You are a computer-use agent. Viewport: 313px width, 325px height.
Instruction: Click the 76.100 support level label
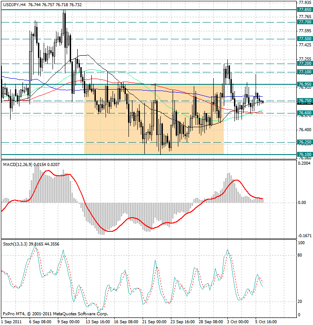pos(305,155)
